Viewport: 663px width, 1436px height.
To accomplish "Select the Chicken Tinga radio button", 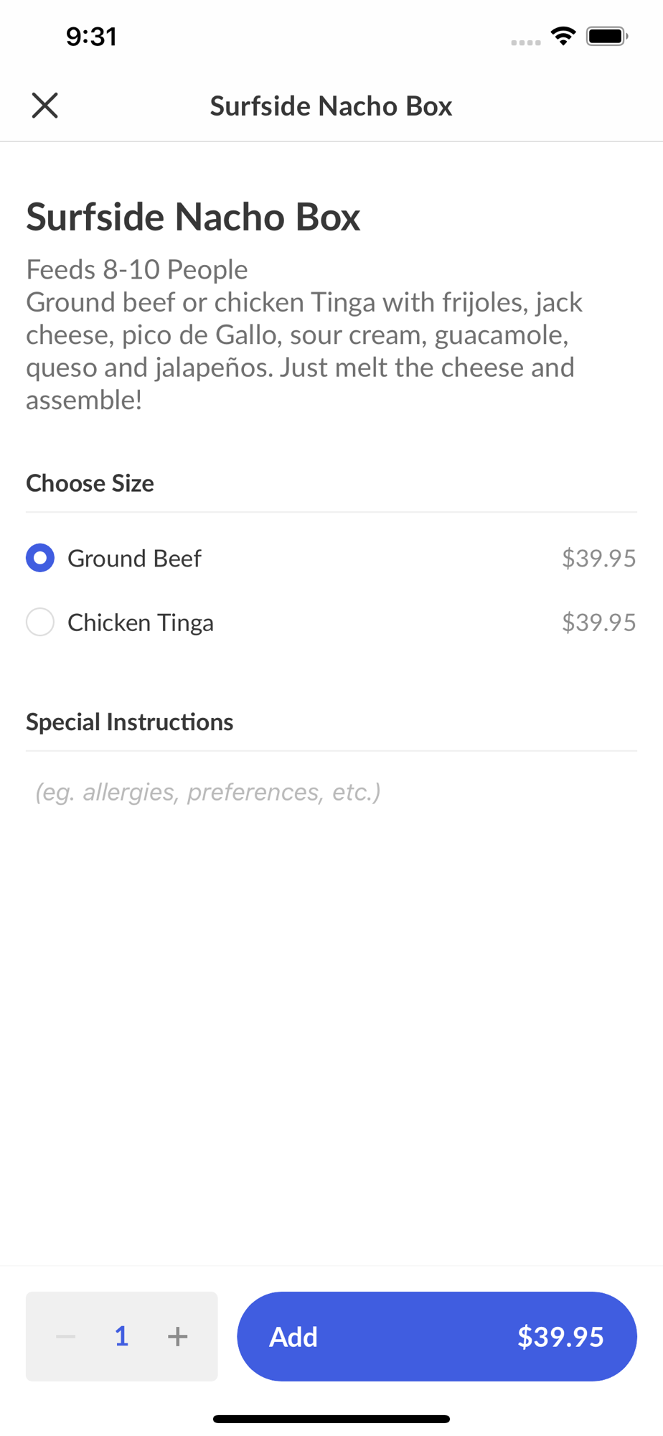I will point(40,622).
